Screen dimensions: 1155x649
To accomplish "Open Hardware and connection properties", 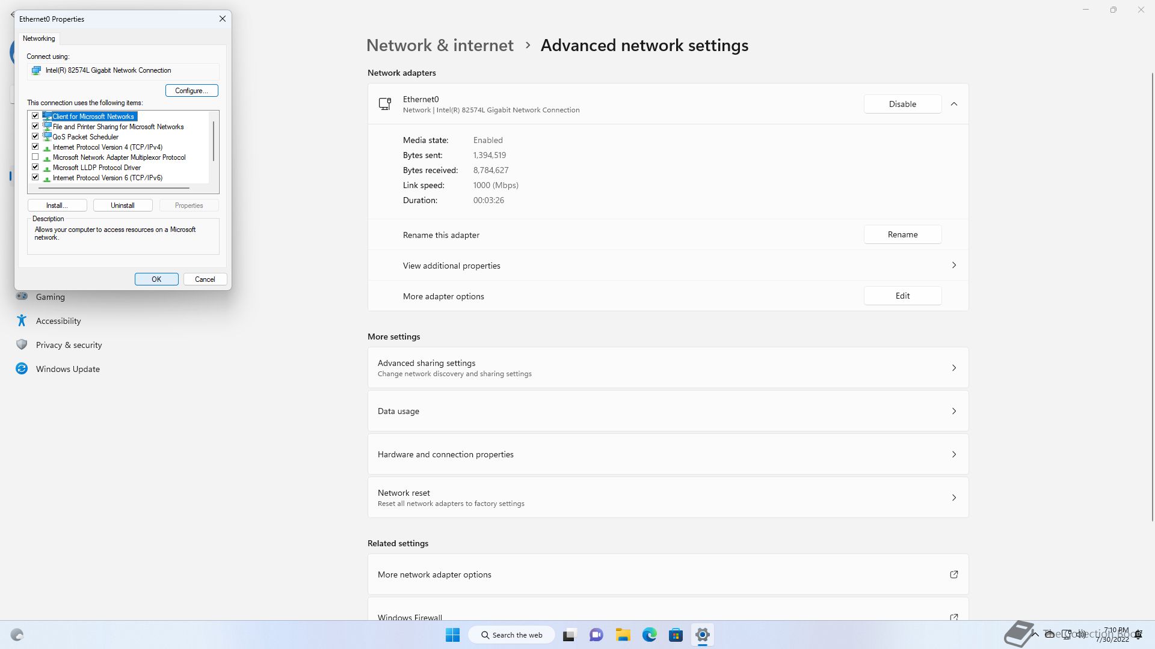I will click(668, 454).
